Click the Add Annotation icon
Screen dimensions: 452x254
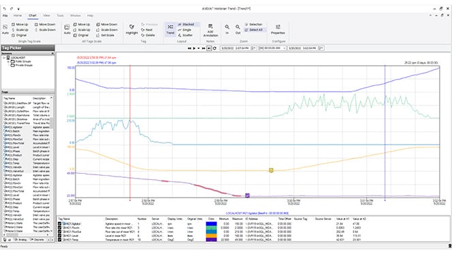tap(210, 26)
